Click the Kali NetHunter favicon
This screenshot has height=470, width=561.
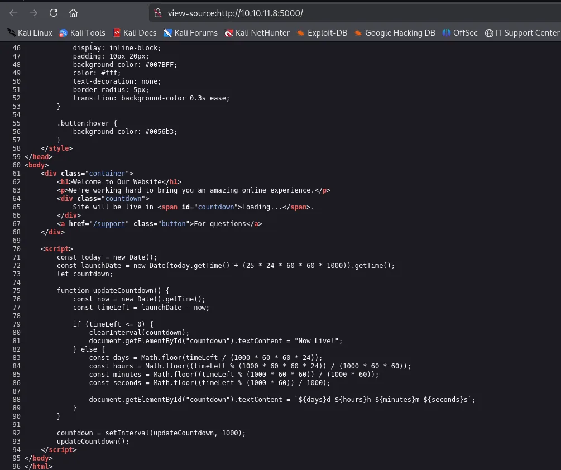click(229, 33)
